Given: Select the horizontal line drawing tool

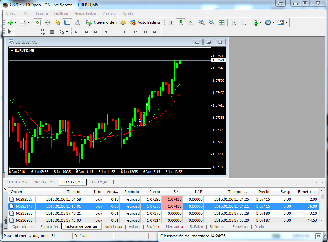Looking at the screenshot, I should point(32,32).
